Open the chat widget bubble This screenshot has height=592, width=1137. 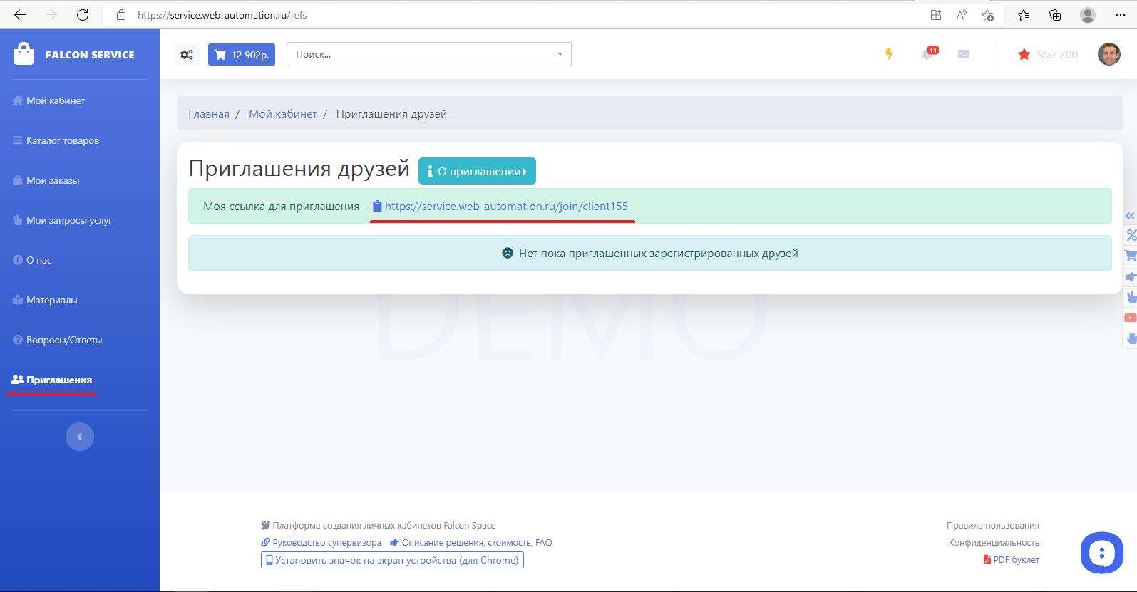(x=1101, y=553)
